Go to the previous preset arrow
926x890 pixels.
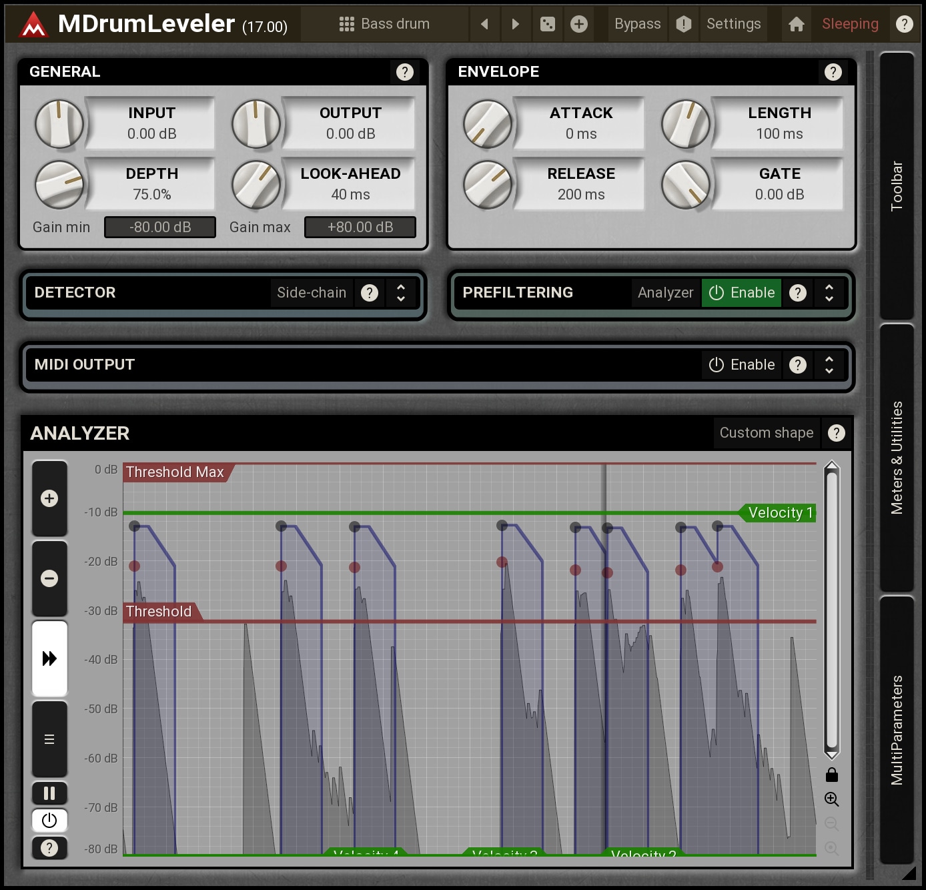[x=485, y=25]
